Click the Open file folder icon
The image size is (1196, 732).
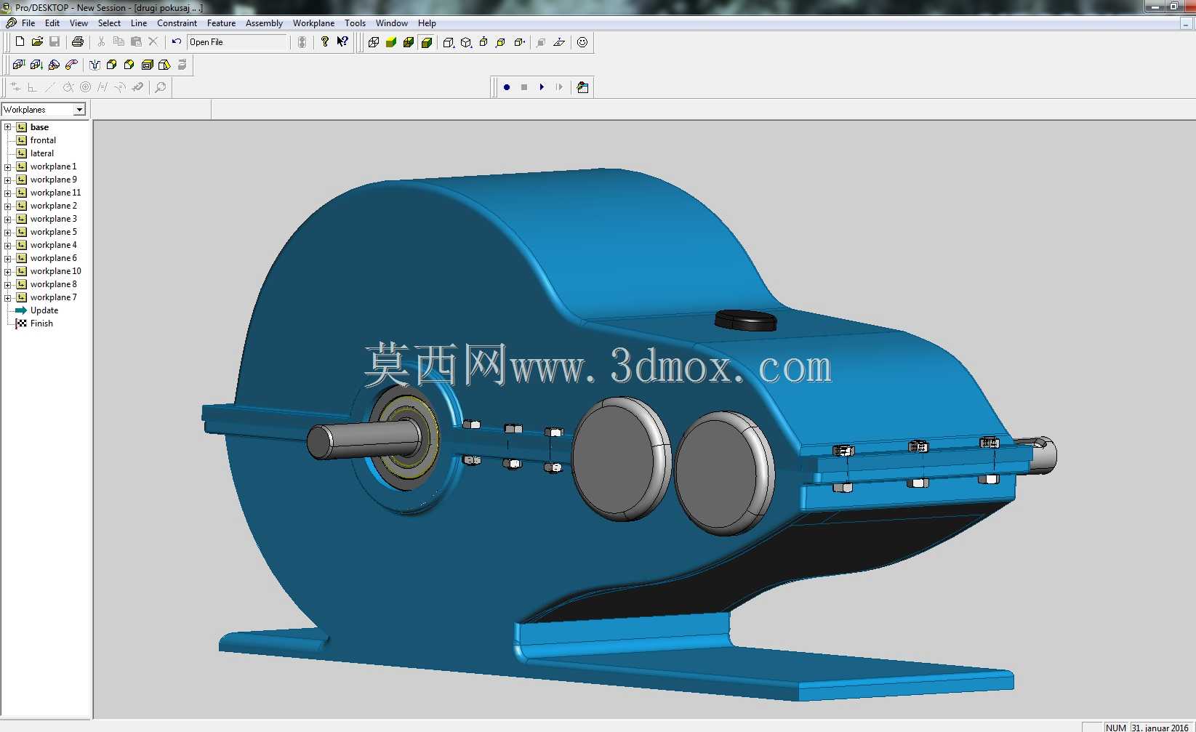[37, 42]
